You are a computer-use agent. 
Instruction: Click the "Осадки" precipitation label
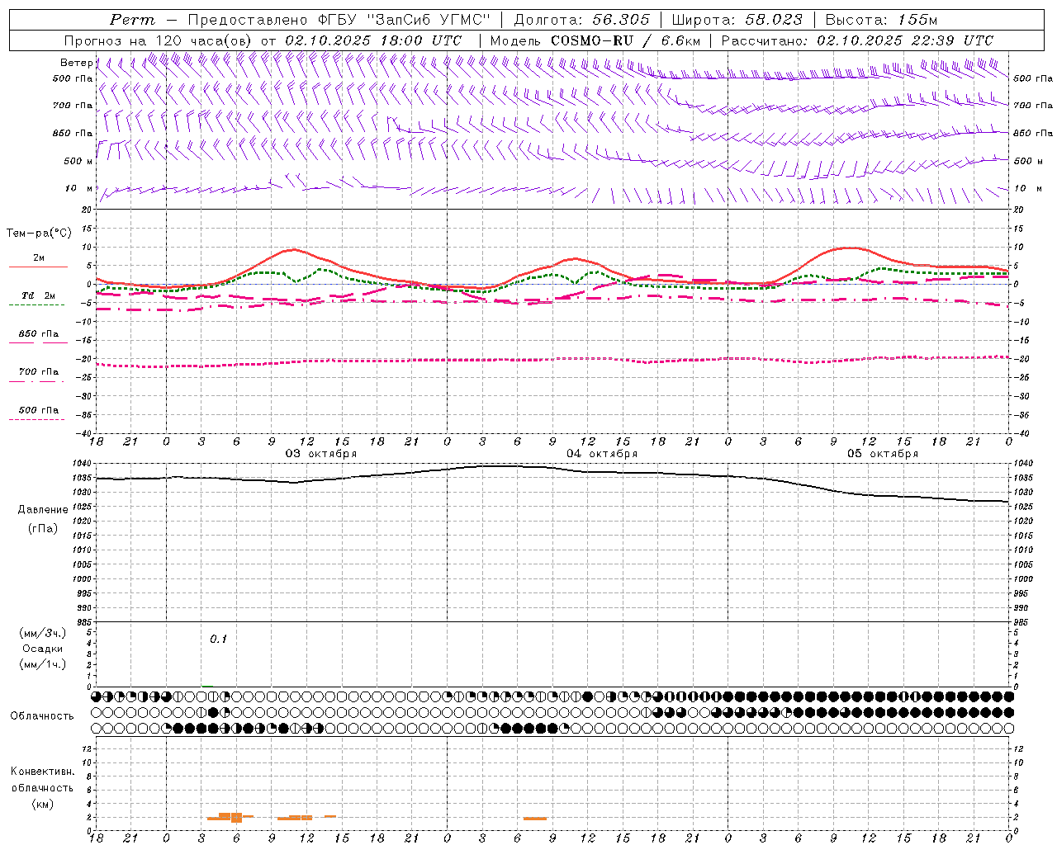tap(43, 649)
